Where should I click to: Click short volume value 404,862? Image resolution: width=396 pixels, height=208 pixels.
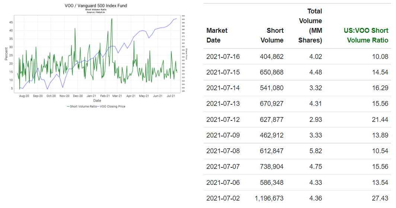click(272, 56)
